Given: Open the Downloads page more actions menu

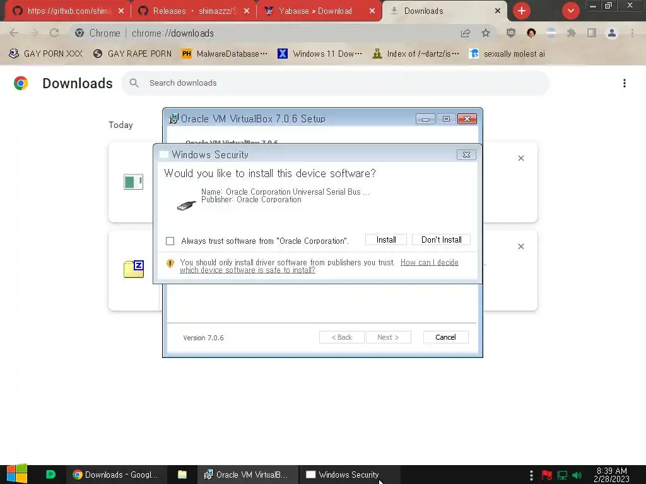Looking at the screenshot, I should pos(624,83).
